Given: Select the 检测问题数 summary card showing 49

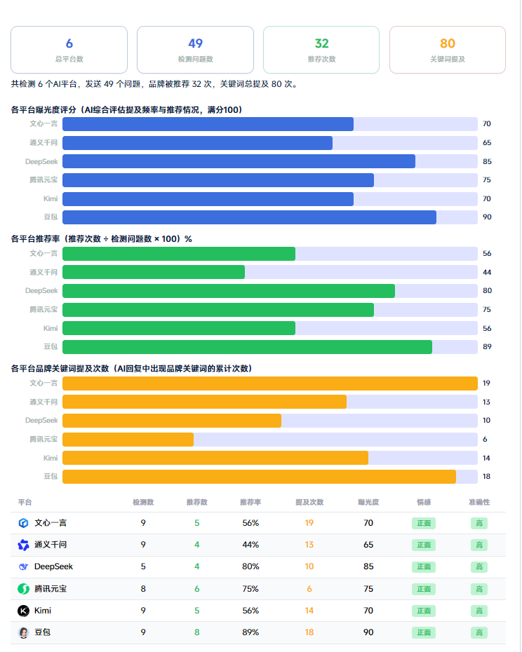Looking at the screenshot, I should (x=195, y=50).
